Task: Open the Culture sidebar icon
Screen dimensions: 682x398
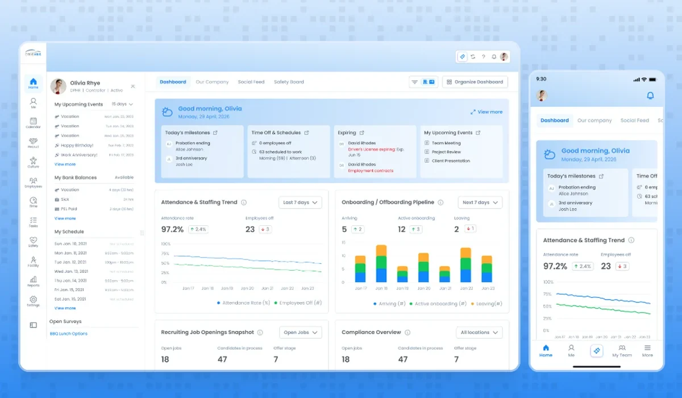Action: coord(34,163)
